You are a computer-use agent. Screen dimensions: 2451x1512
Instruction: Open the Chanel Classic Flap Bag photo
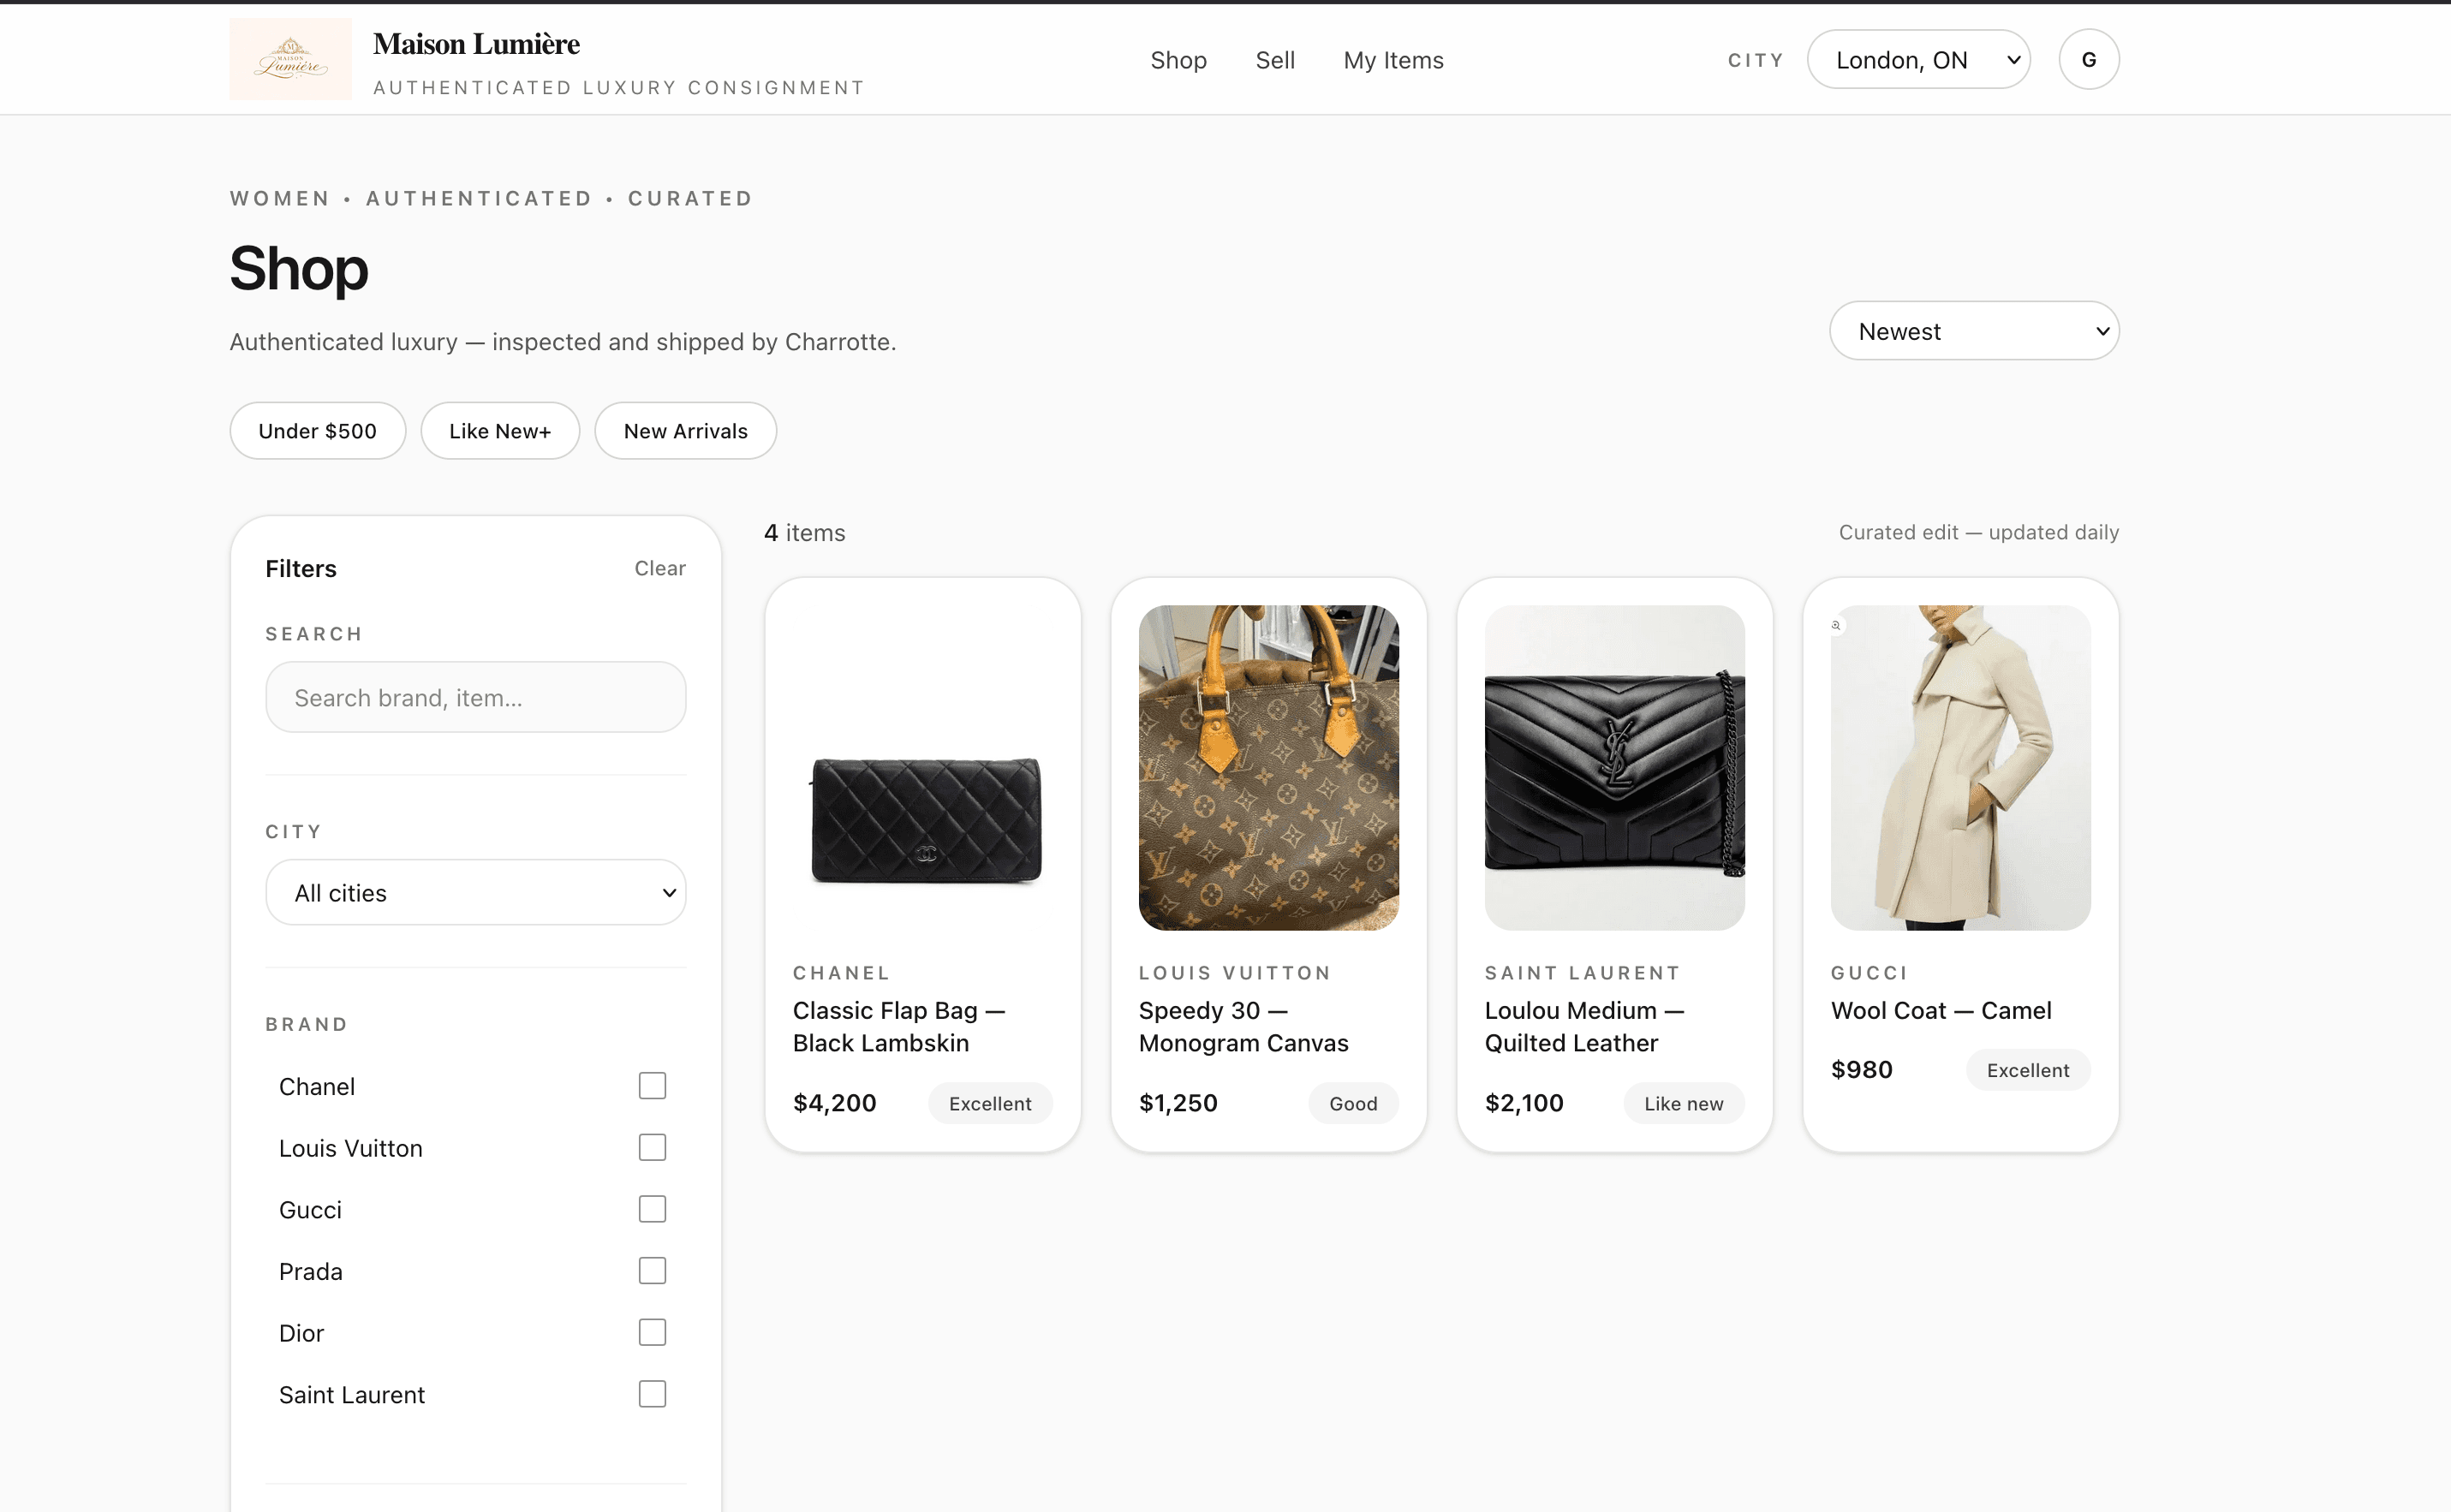pyautogui.click(x=922, y=768)
